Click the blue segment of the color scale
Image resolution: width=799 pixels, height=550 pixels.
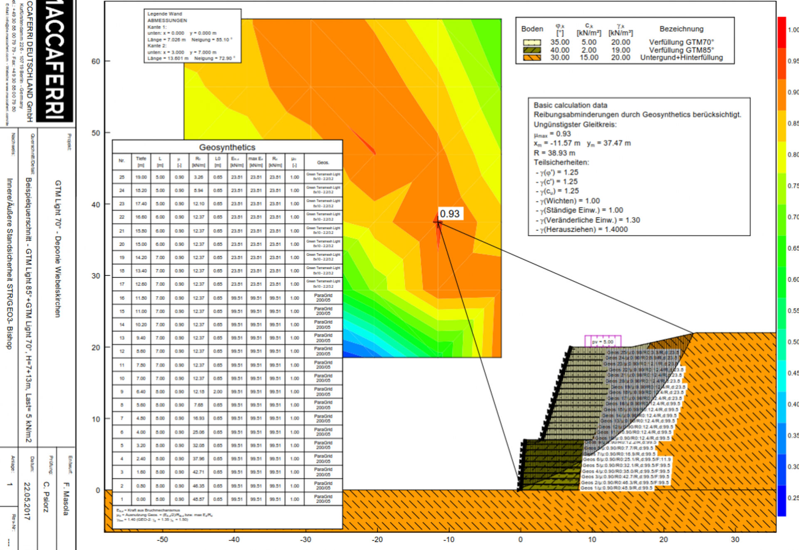pos(782,500)
